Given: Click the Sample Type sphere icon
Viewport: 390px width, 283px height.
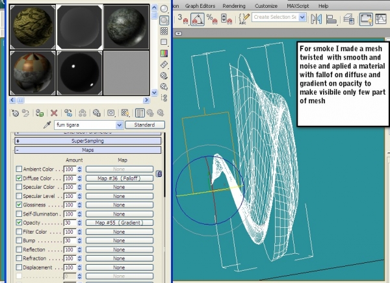Looking at the screenshot, I should [x=164, y=8].
